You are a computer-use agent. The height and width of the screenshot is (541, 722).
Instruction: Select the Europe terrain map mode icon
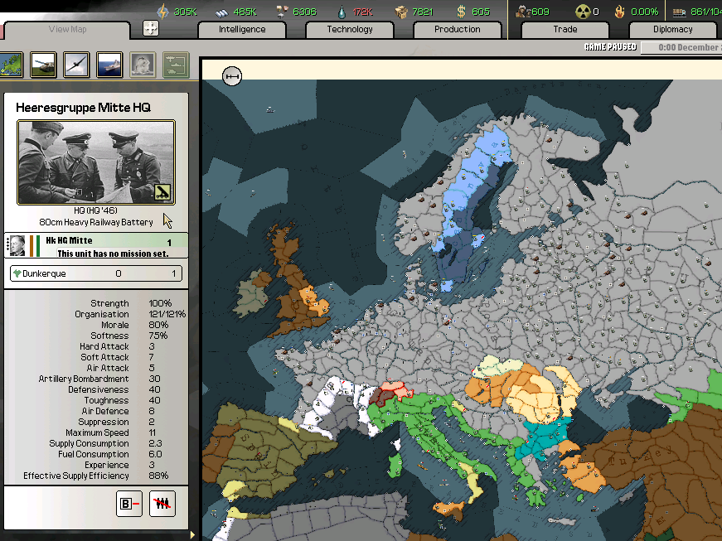click(x=10, y=65)
